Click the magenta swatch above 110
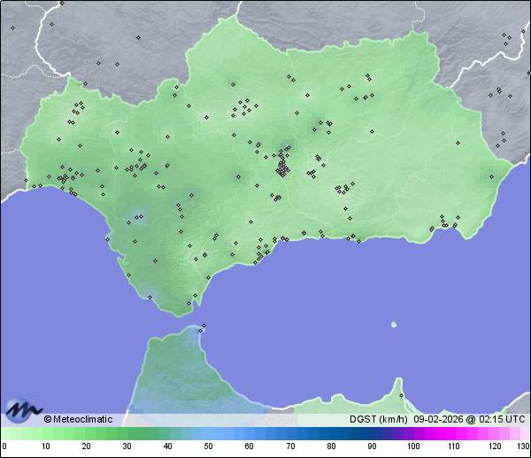 click(x=452, y=433)
